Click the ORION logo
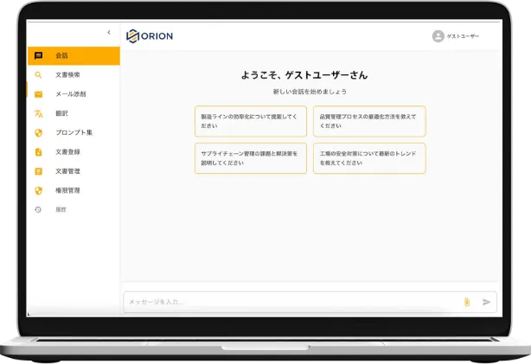 [150, 36]
